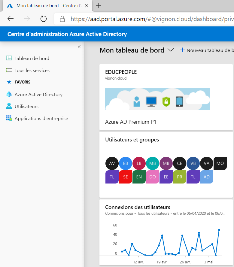
Task: Open a new browser tab with the plus
Action: (x=99, y=6)
